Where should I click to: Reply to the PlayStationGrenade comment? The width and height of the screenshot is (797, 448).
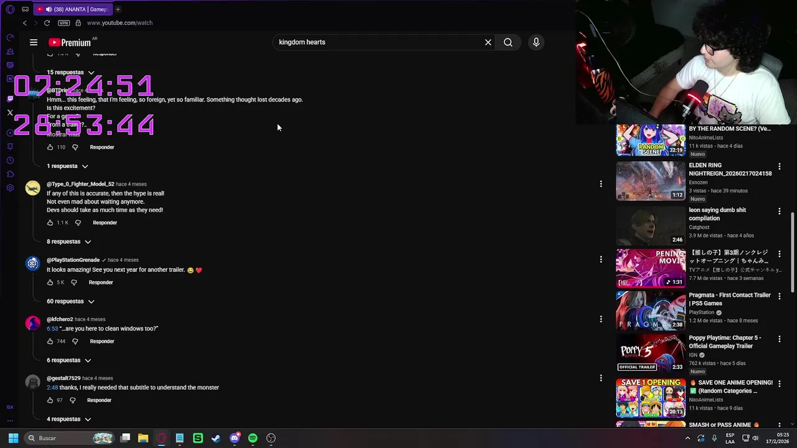(x=101, y=282)
